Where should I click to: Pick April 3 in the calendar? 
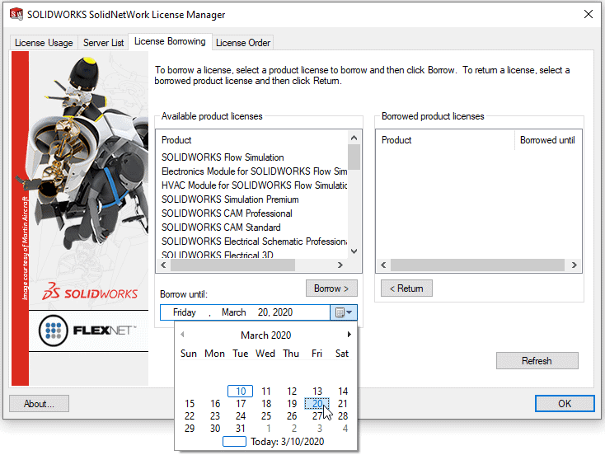pyautogui.click(x=320, y=429)
